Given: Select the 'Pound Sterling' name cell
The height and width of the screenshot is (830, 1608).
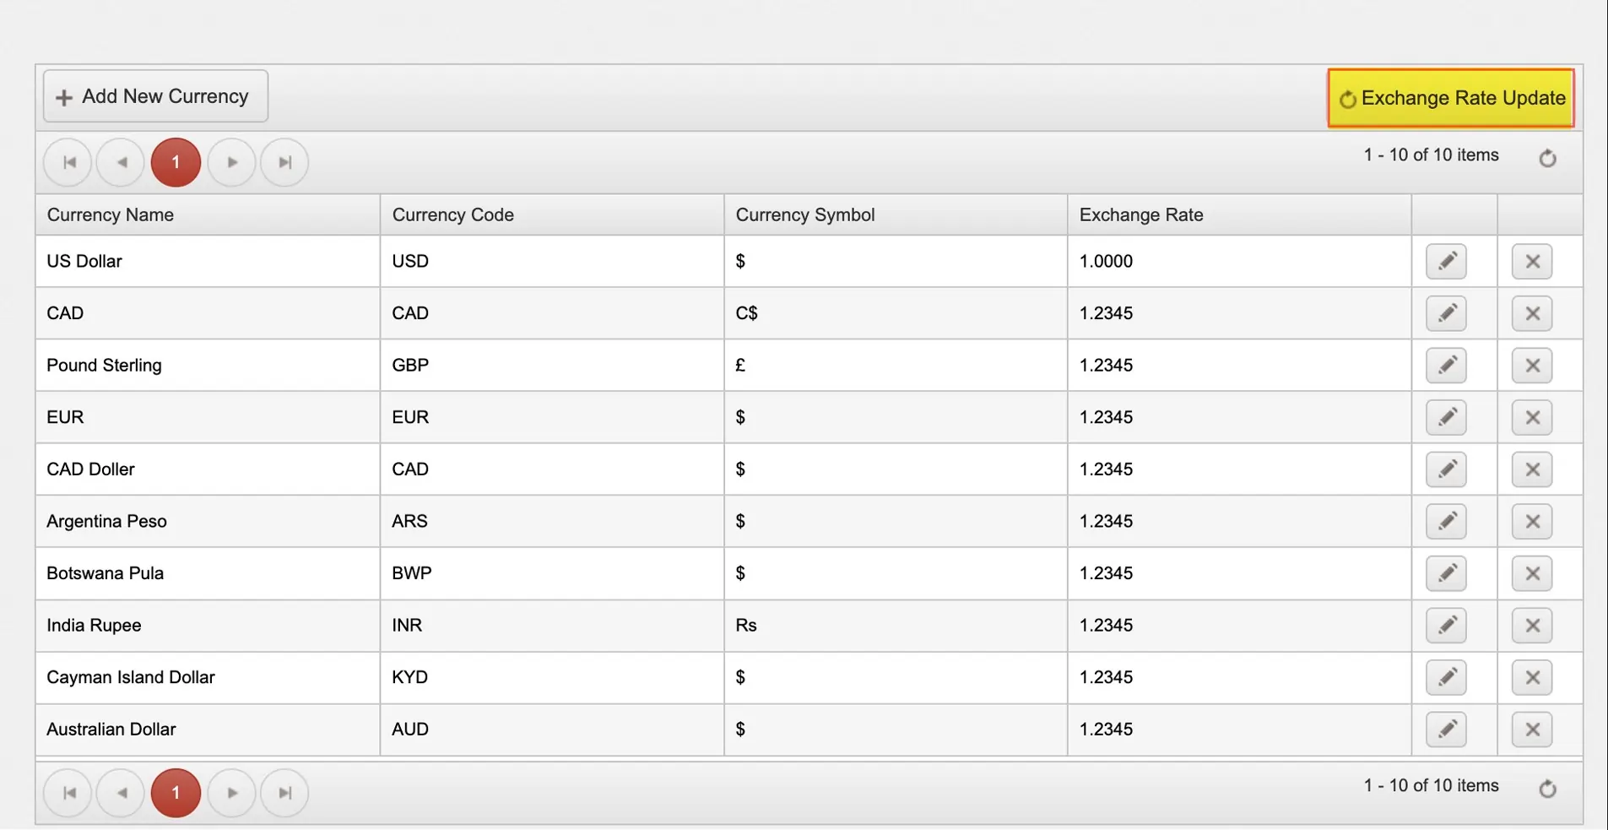Looking at the screenshot, I should pyautogui.click(x=208, y=365).
